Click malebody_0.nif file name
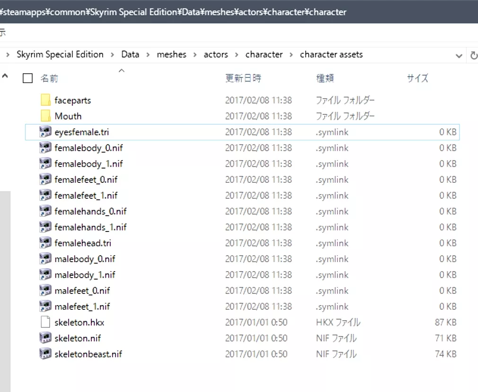This screenshot has width=478, height=392. [x=85, y=259]
